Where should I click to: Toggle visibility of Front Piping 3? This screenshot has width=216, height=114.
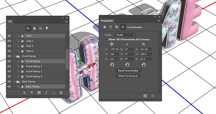(x=9, y=71)
